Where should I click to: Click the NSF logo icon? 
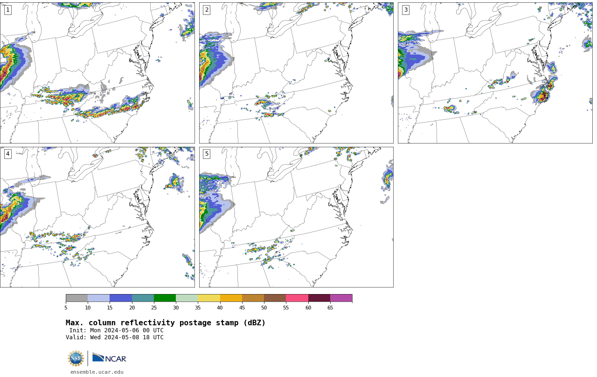point(76,358)
